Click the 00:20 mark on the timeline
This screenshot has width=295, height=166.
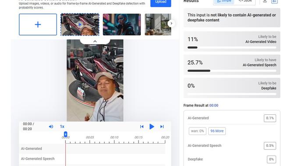pyautogui.click(x=165, y=137)
